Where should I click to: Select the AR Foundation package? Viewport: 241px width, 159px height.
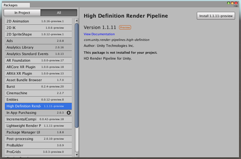point(38,60)
